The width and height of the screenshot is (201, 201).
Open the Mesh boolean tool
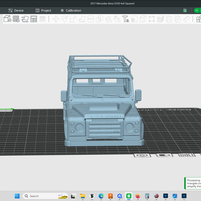(99, 19)
